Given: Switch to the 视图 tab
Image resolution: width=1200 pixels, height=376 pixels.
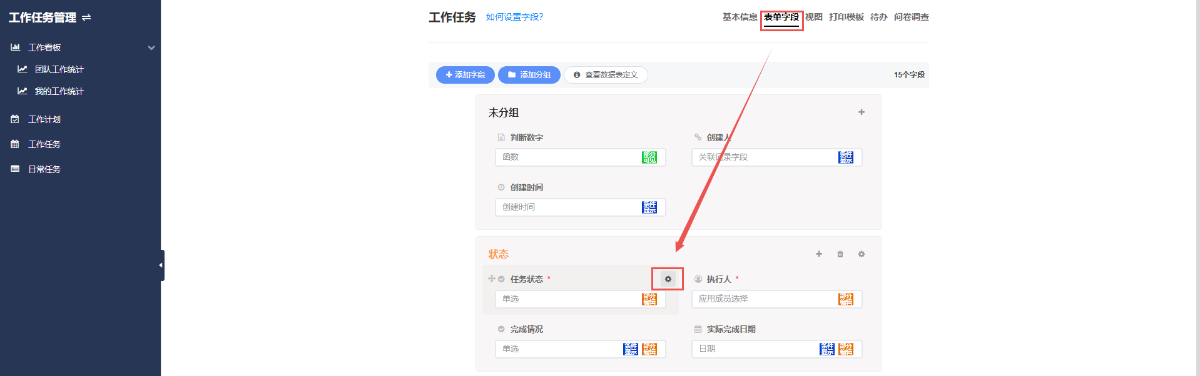Looking at the screenshot, I should 813,17.
